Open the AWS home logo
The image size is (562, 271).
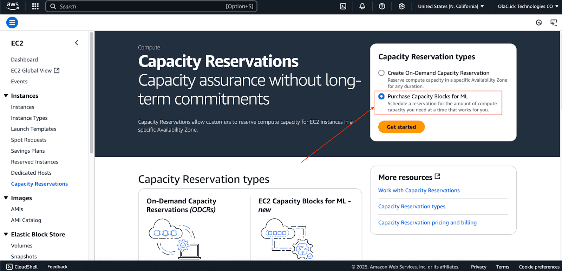13,6
